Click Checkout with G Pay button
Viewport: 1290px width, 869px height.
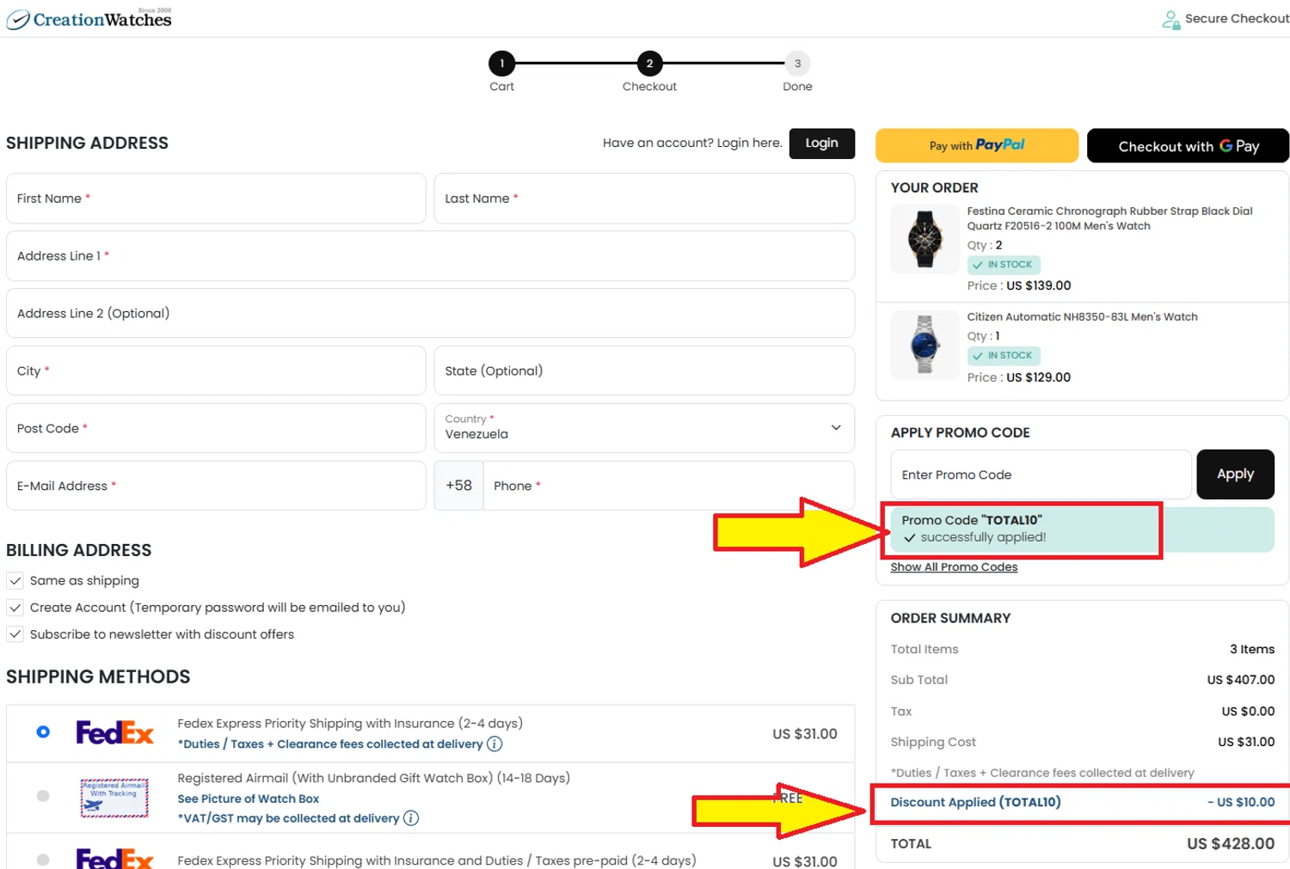click(1188, 145)
